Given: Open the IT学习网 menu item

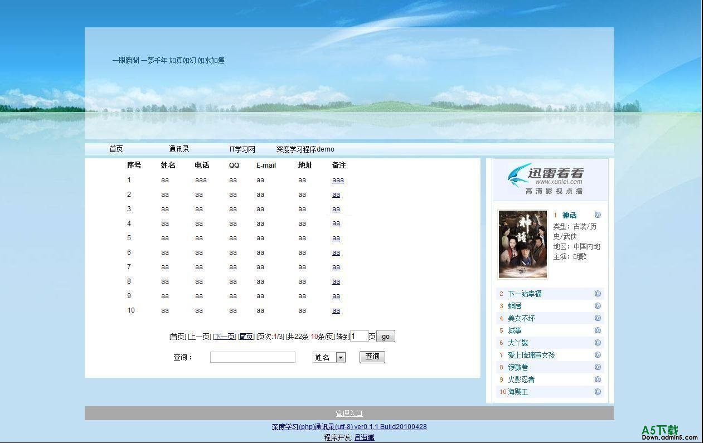Looking at the screenshot, I should 242,149.
